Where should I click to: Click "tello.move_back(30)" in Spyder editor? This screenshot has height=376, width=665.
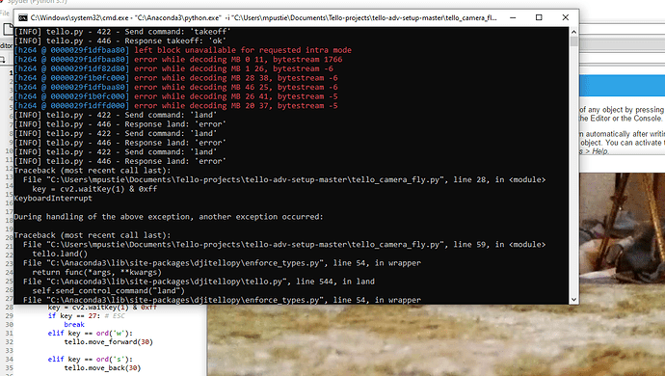click(x=102, y=368)
